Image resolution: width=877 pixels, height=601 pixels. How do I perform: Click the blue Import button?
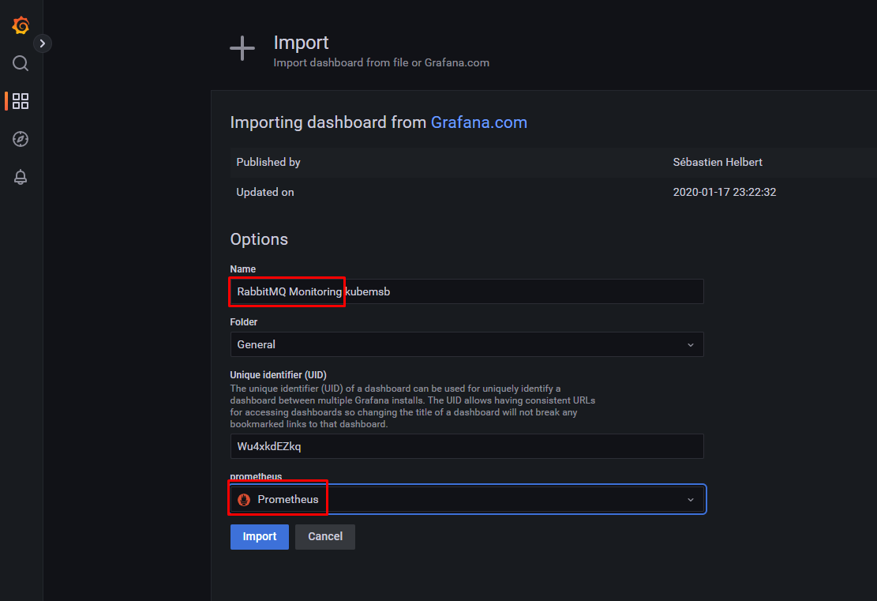pyautogui.click(x=260, y=537)
